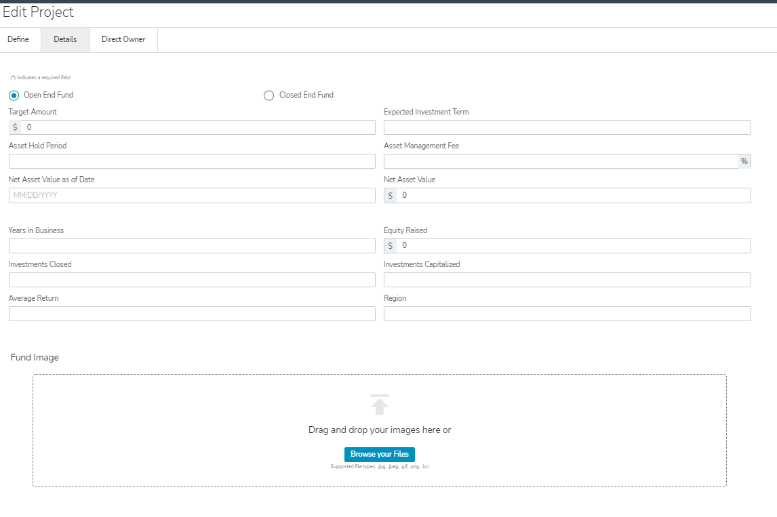Screen dimensions: 777x517
Task: Select the Open End Fund radio button
Action: pyautogui.click(x=14, y=96)
